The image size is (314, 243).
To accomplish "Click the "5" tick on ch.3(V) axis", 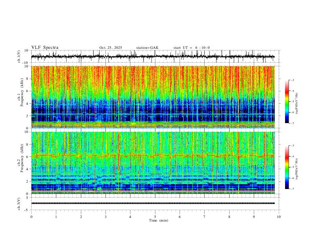I will tap(28, 198).
